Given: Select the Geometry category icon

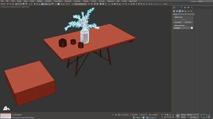Looking at the screenshot, I should pos(174,11).
